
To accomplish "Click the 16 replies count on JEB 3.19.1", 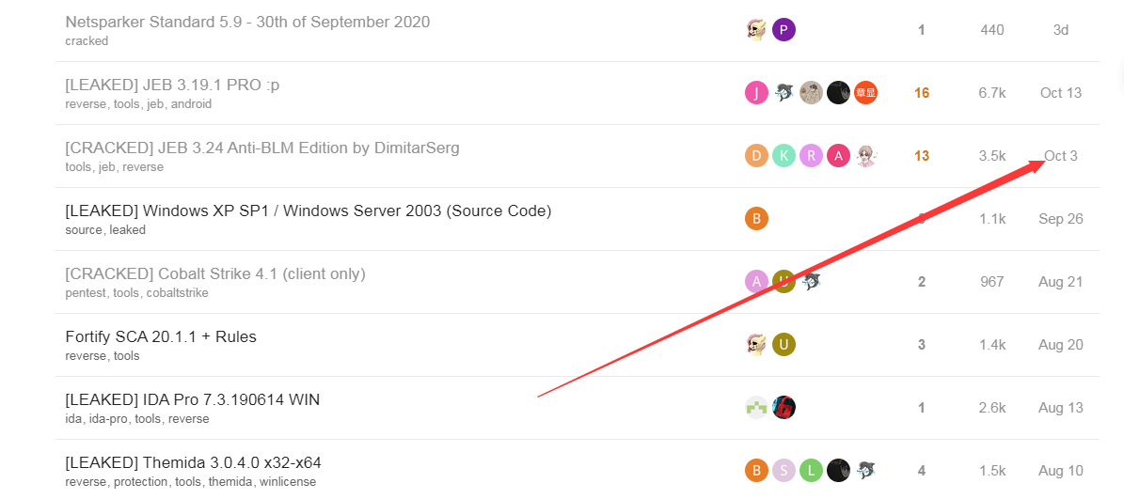I will pyautogui.click(x=922, y=93).
